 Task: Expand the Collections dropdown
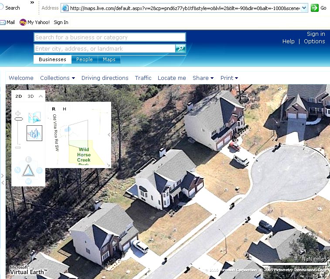point(58,78)
